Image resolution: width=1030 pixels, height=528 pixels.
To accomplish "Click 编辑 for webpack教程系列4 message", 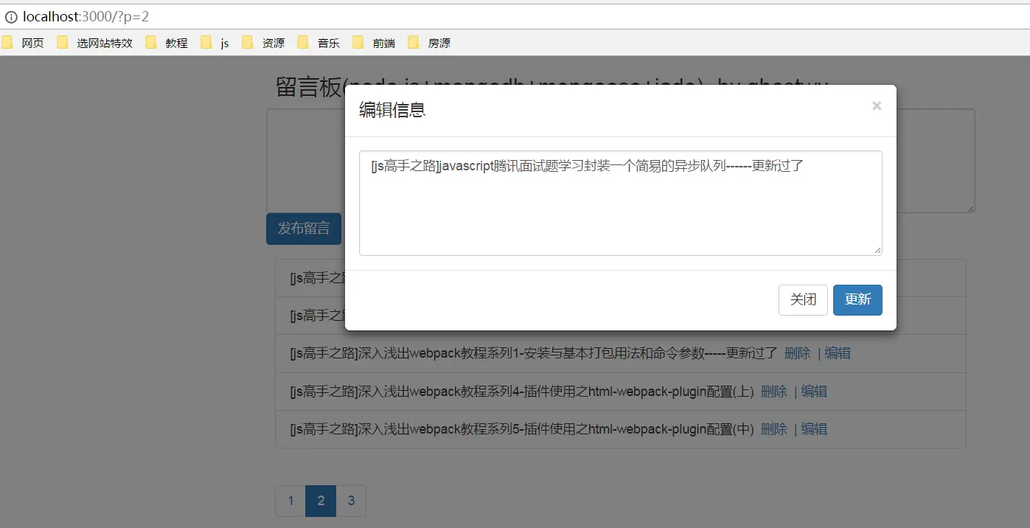I will [x=814, y=392].
